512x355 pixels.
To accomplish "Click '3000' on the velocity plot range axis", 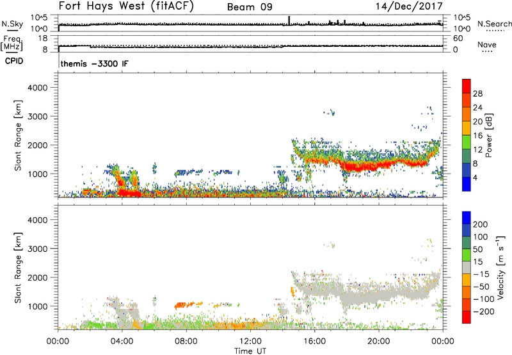I will point(37,249).
